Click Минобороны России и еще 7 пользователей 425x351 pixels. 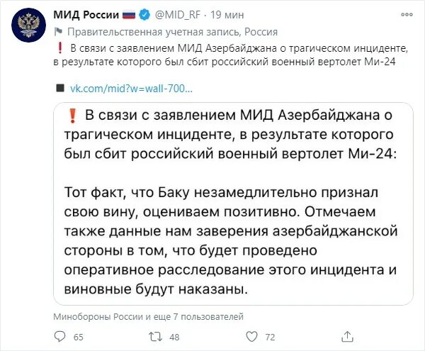coord(148,316)
